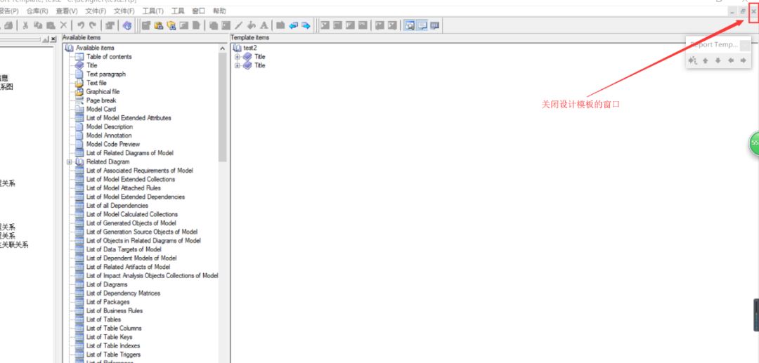Select Model Card item

101,110
